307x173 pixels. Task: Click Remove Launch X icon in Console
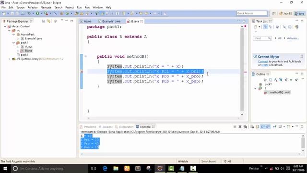pos(240,127)
